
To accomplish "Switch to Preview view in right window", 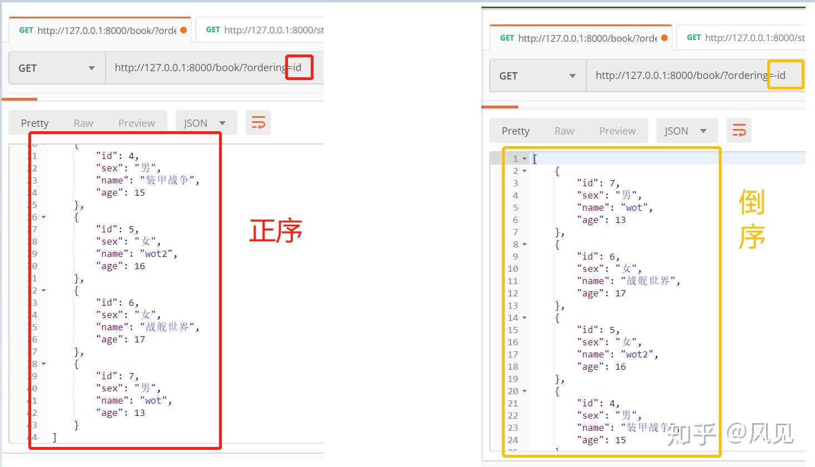I will click(x=618, y=131).
